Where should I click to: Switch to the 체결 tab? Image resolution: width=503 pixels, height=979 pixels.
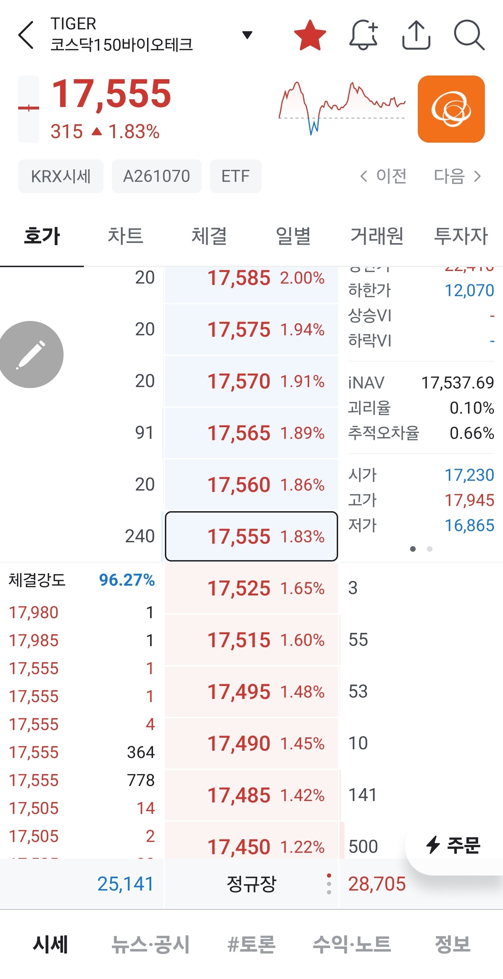tap(209, 236)
